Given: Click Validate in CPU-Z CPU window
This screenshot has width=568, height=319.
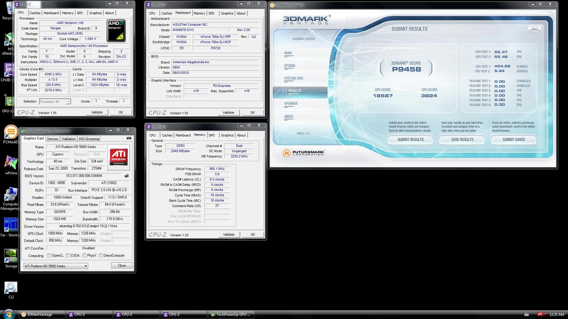Looking at the screenshot, I should pyautogui.click(x=97, y=112).
